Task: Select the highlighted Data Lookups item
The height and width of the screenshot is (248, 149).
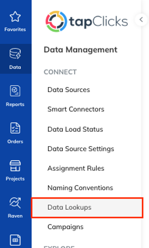Action: click(87, 208)
